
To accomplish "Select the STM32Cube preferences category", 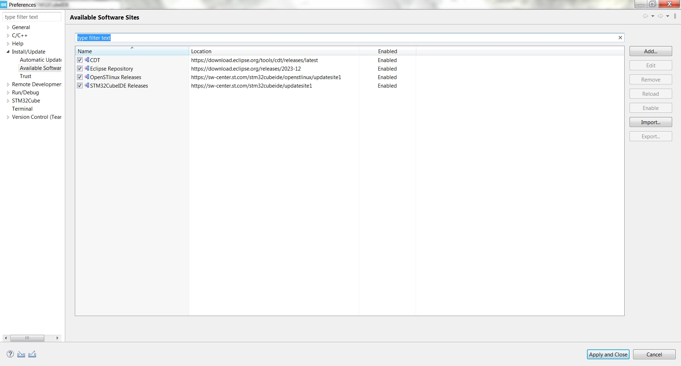I will click(26, 101).
